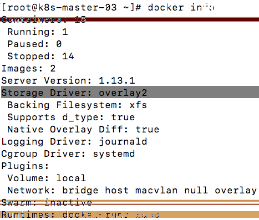Select Cgroup Driver: systemd text

tap(68, 154)
